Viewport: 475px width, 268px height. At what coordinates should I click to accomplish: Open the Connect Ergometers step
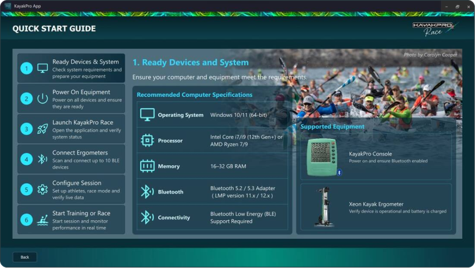pyautogui.click(x=71, y=159)
